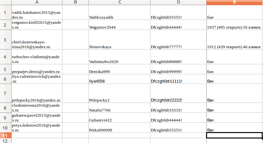
Task: Select cell 1937 (495 открыто) 56 кликов
Action: 235,25
